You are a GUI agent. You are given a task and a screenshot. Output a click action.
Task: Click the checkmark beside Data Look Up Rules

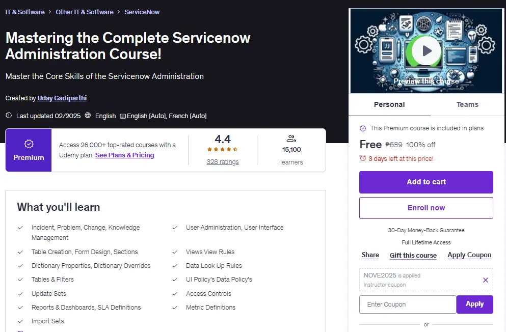(175, 266)
